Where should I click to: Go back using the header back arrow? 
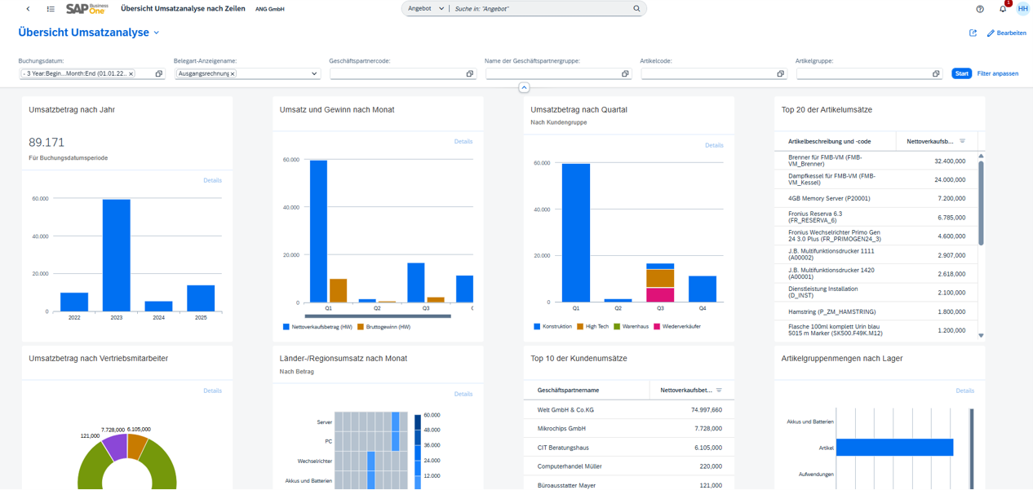pyautogui.click(x=28, y=9)
